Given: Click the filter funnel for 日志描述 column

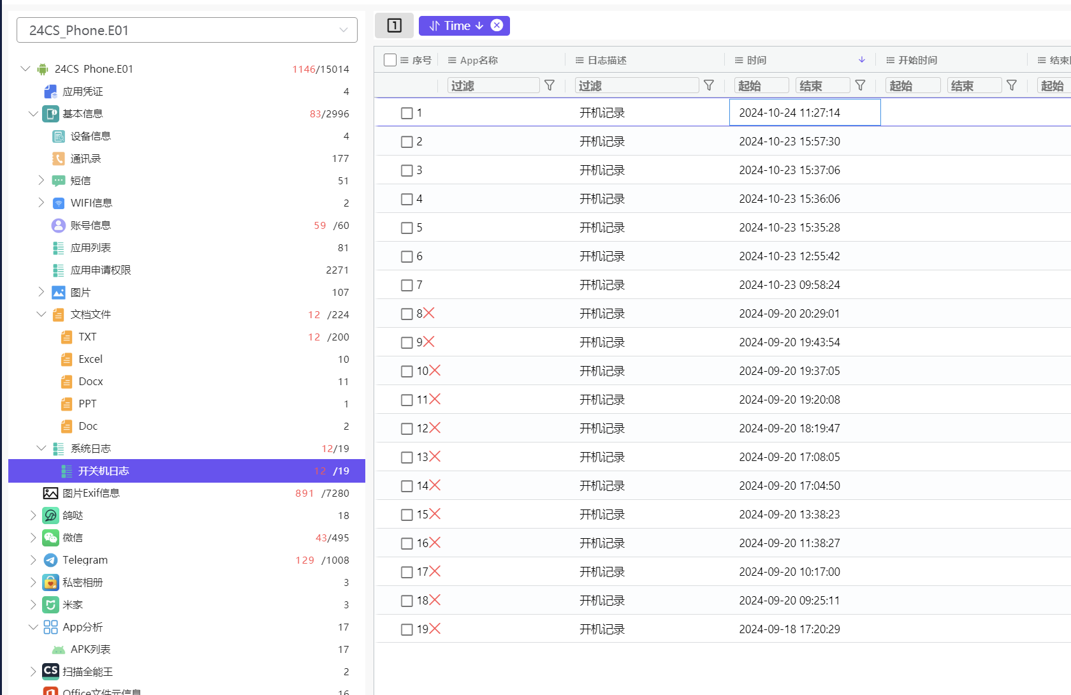Looking at the screenshot, I should point(708,85).
